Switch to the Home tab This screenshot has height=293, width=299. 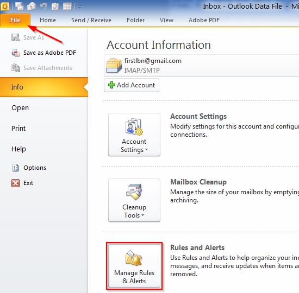pyautogui.click(x=48, y=20)
